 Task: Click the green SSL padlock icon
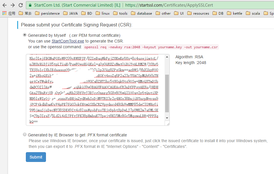tap(30, 5)
